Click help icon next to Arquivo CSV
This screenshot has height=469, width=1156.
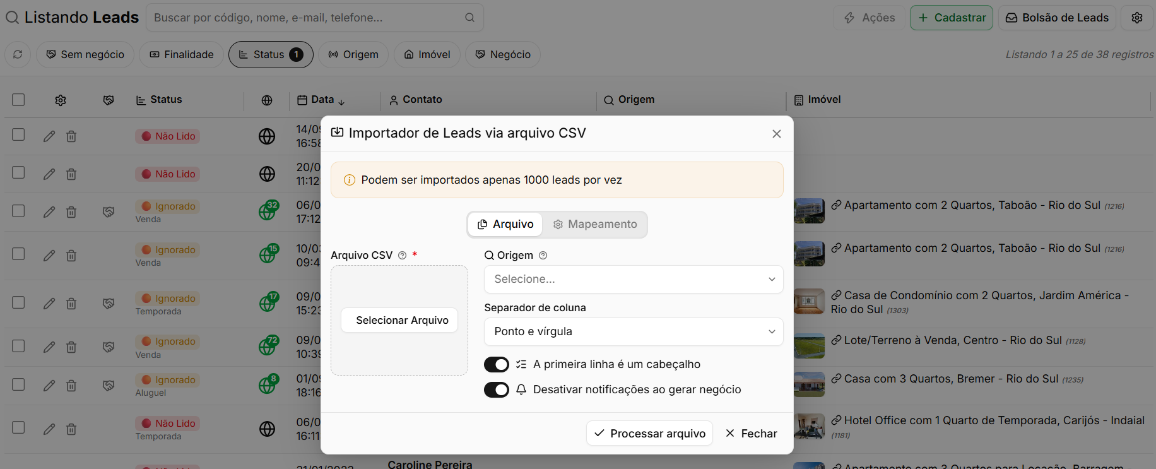point(402,256)
